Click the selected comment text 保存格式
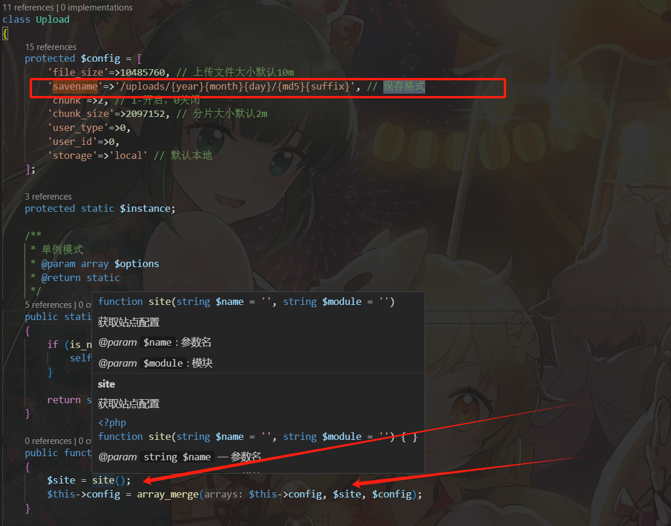671x526 pixels. click(x=404, y=86)
